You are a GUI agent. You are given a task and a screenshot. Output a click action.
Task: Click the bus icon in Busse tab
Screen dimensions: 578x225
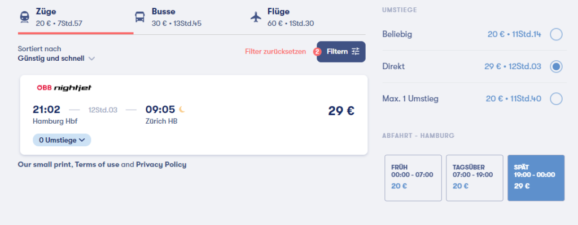click(x=140, y=17)
